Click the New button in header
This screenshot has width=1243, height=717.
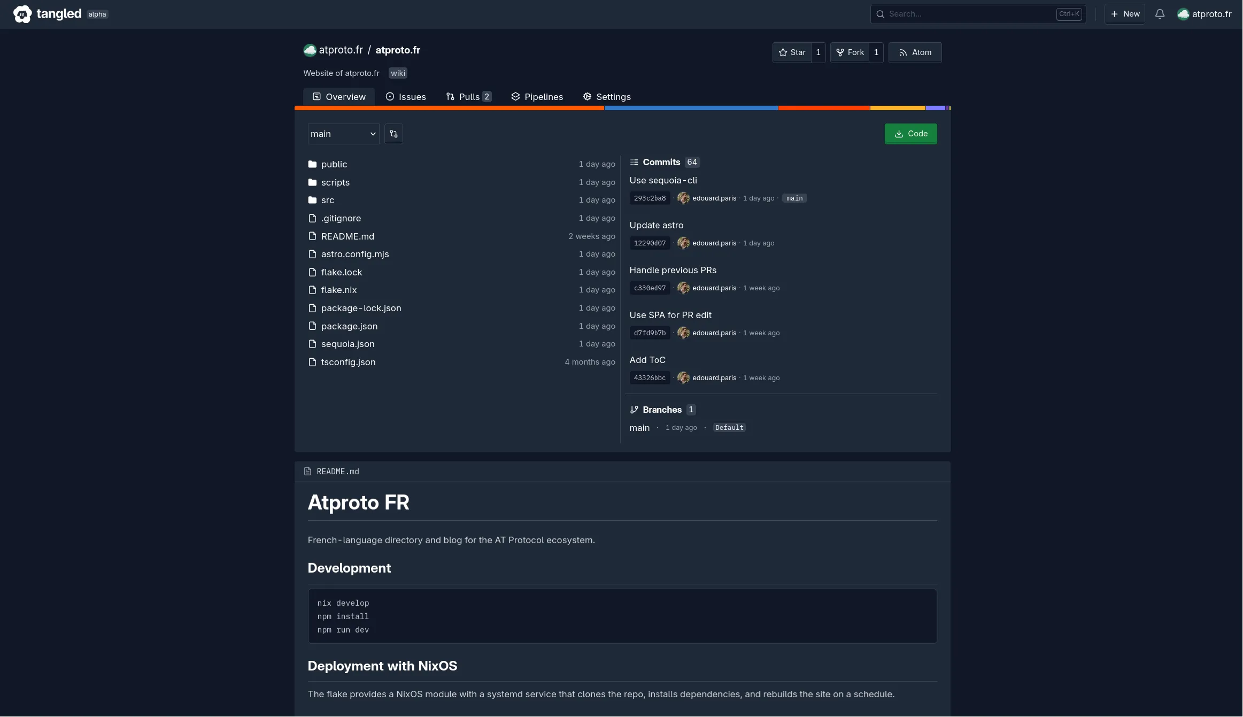coord(1125,14)
